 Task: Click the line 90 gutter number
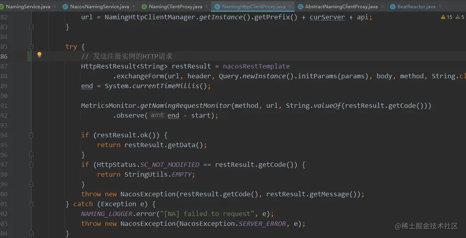[4, 96]
